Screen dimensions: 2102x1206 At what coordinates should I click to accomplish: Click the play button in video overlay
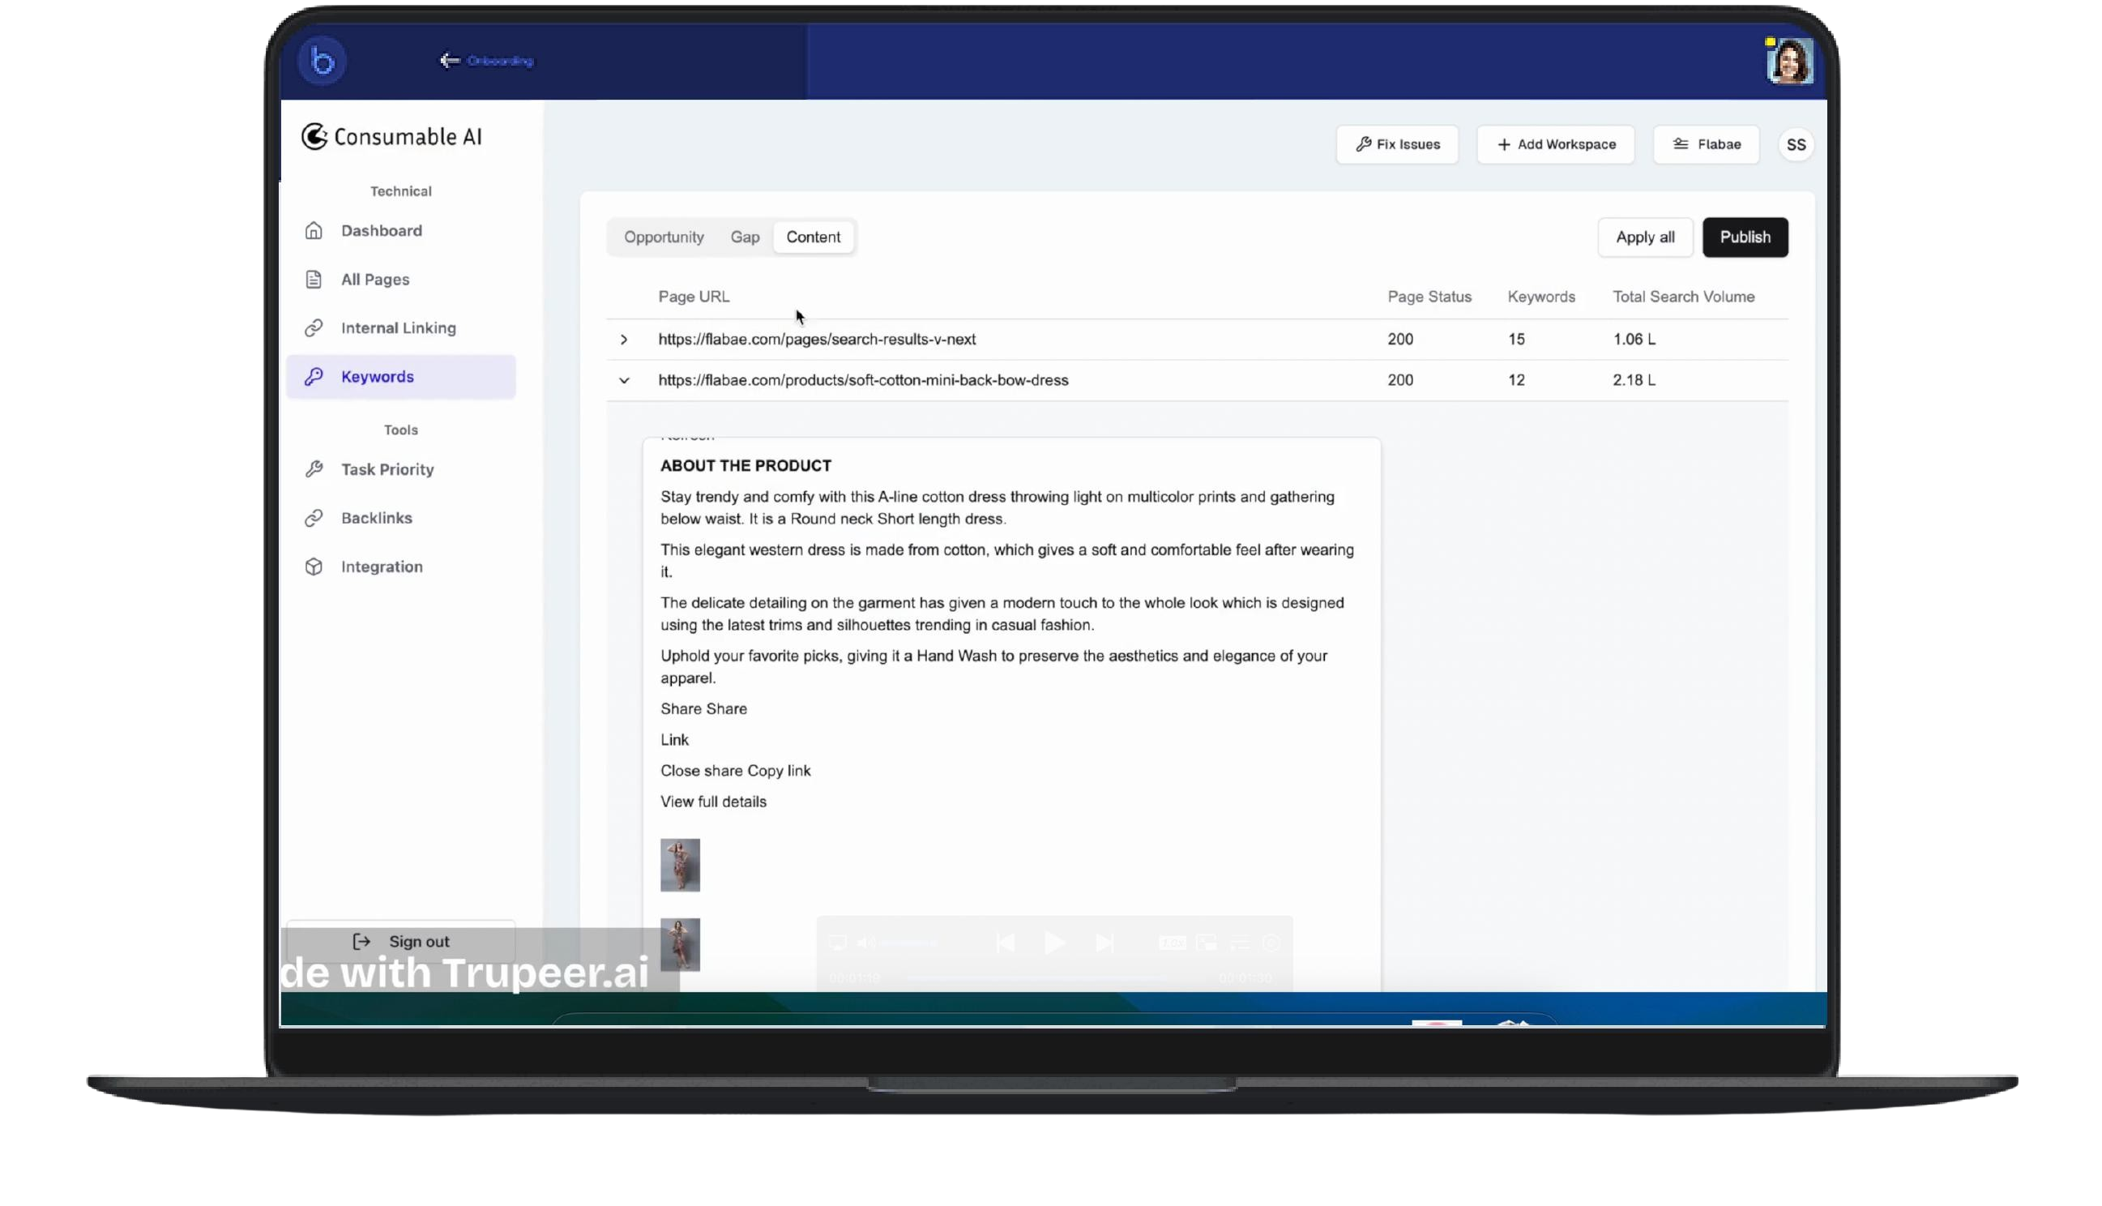1054,943
